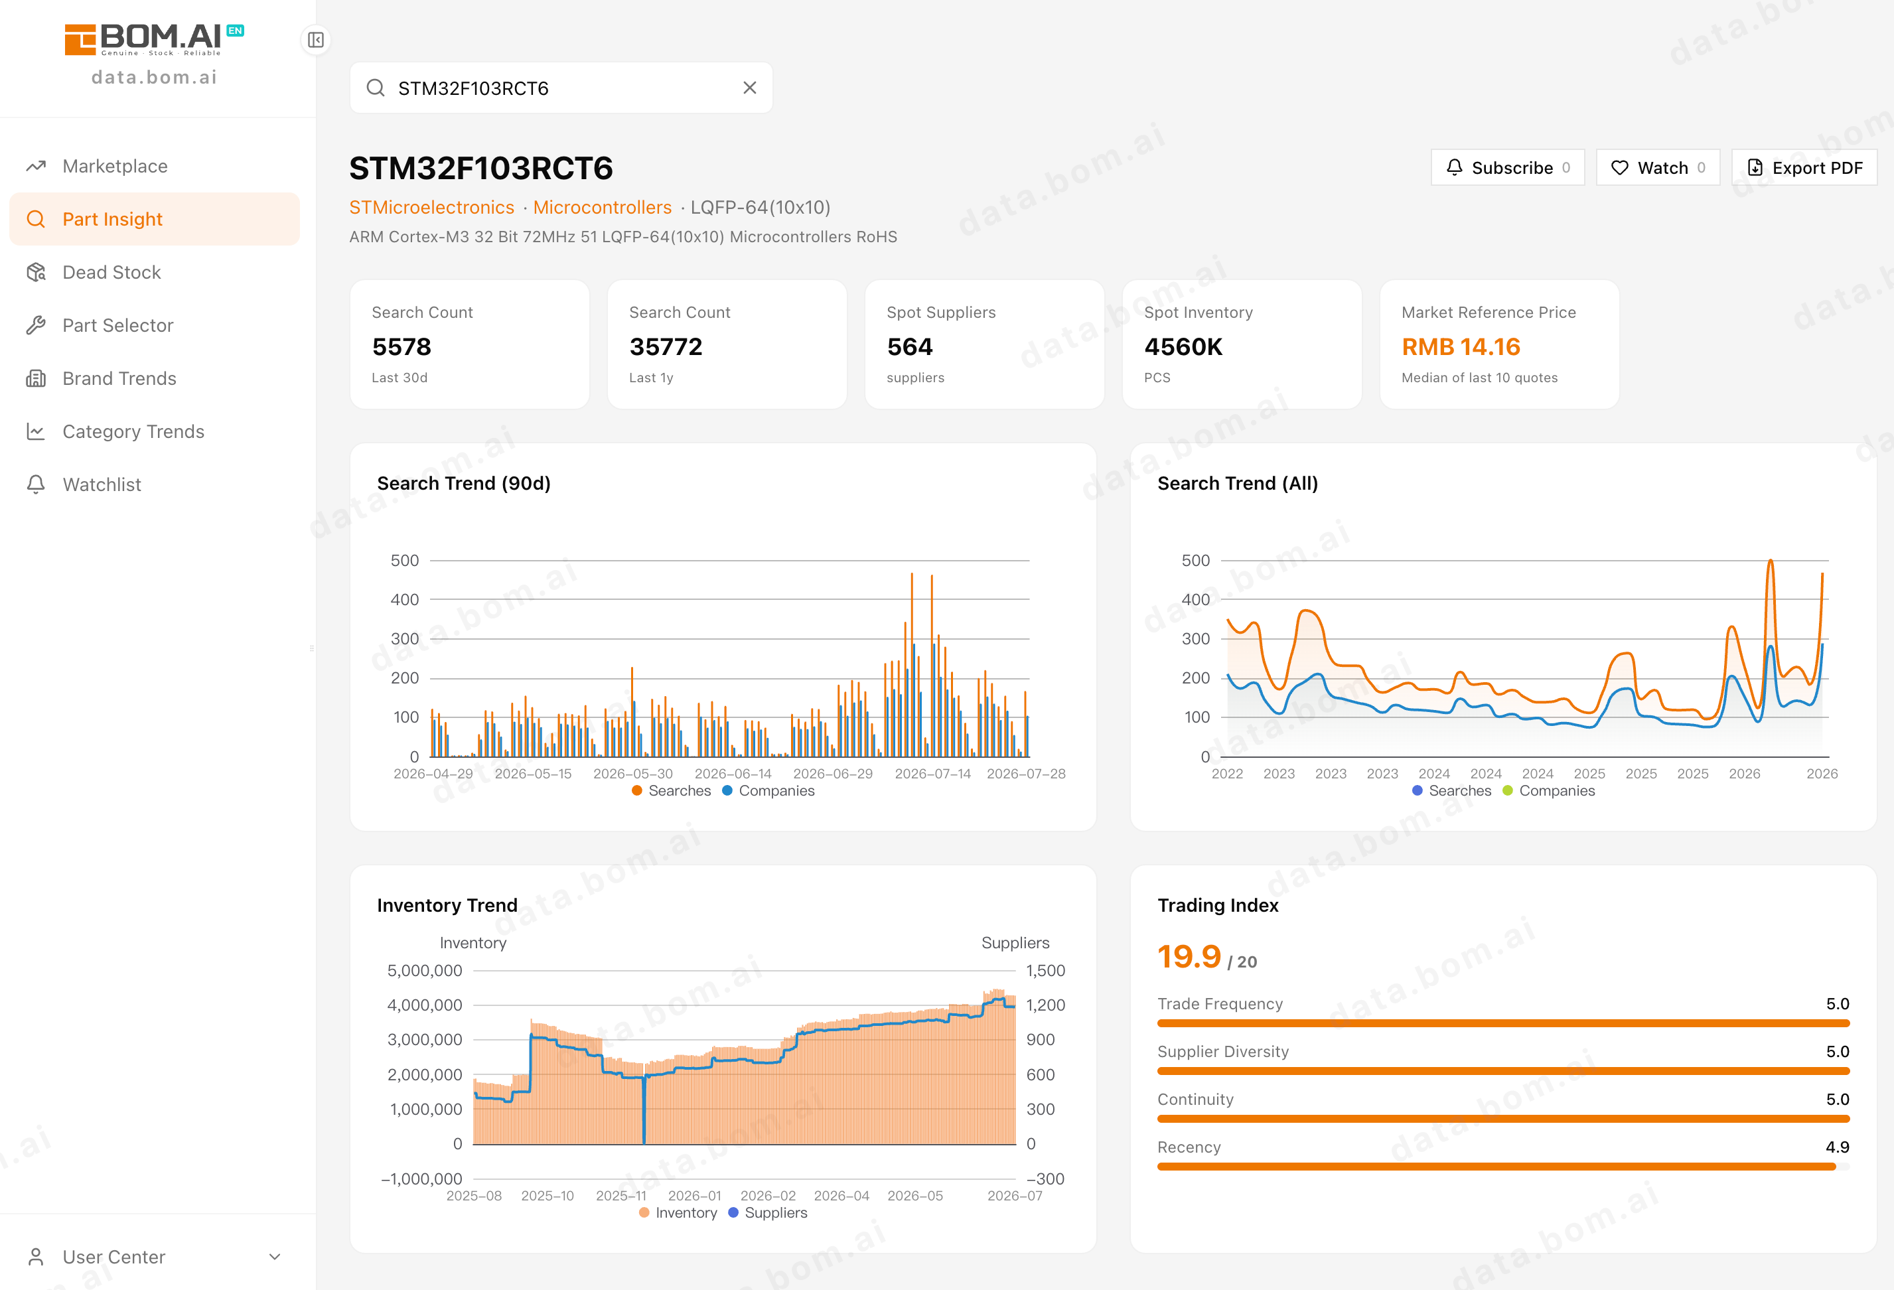Open the Watchlist page
Image resolution: width=1894 pixels, height=1290 pixels.
point(154,484)
